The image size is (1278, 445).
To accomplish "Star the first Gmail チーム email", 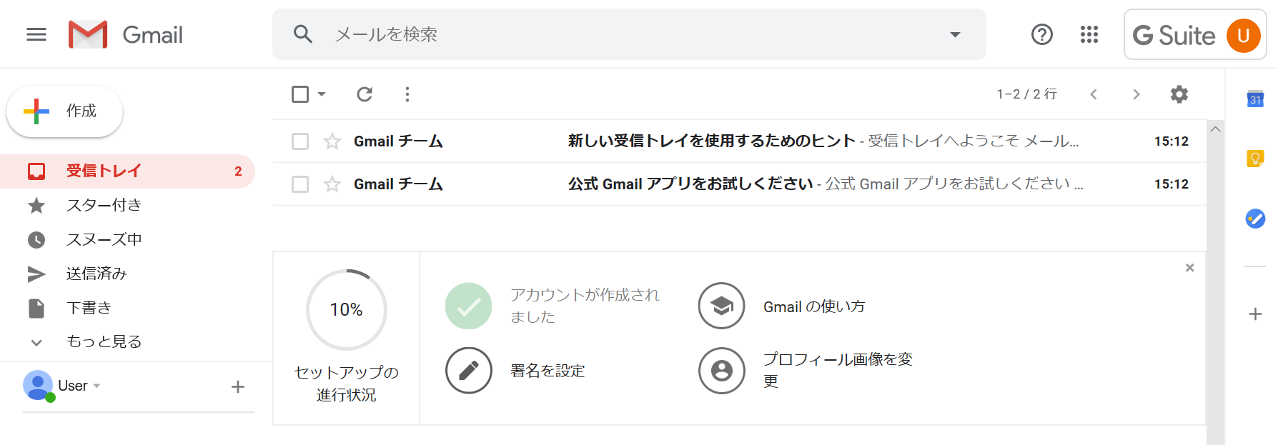I will click(x=332, y=141).
